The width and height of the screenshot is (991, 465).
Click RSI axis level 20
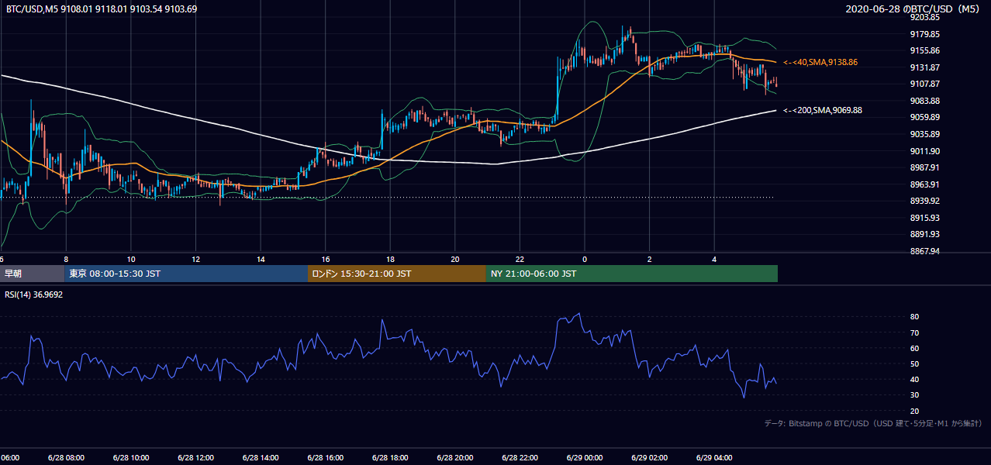click(x=915, y=411)
